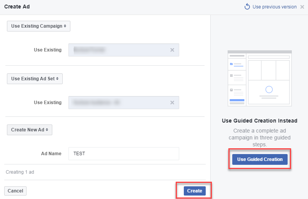Click inside the existing campaign selection field
The width and height of the screenshot is (308, 199).
pos(118,50)
